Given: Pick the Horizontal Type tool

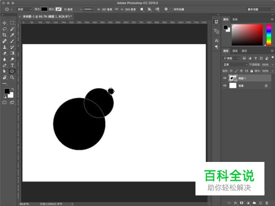Looking at the screenshot, I should click(12, 66).
